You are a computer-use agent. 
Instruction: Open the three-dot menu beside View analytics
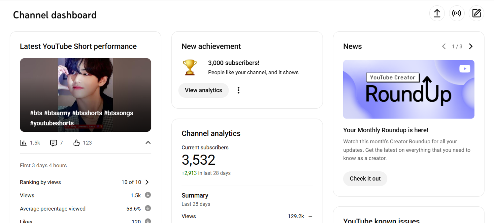[x=238, y=90]
